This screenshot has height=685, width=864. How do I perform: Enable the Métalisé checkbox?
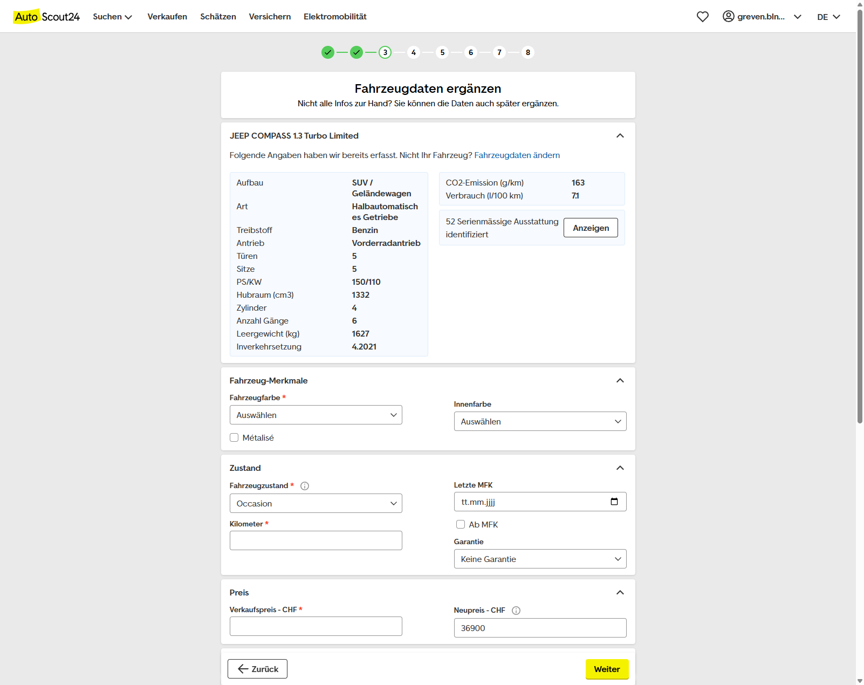click(x=234, y=437)
